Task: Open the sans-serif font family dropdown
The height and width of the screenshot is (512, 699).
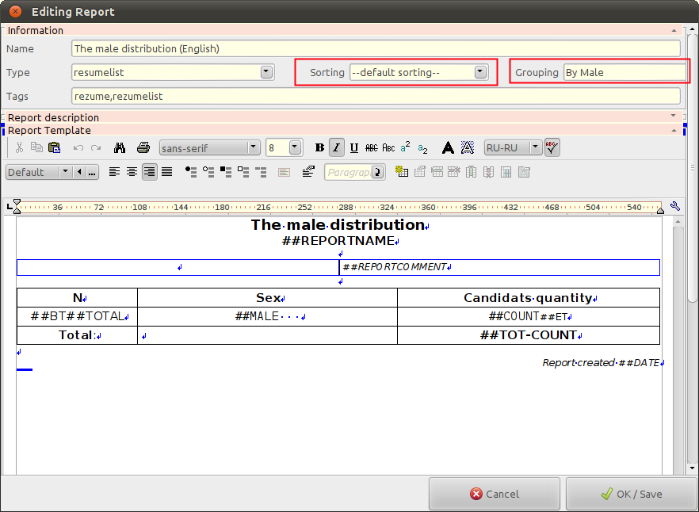Action: pyautogui.click(x=209, y=147)
